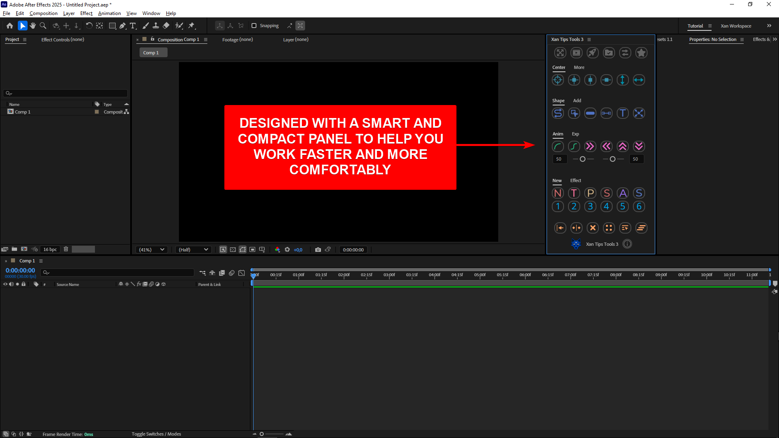This screenshot has width=779, height=438.
Task: Click Toggle Switches / Modes
Action: tap(156, 434)
